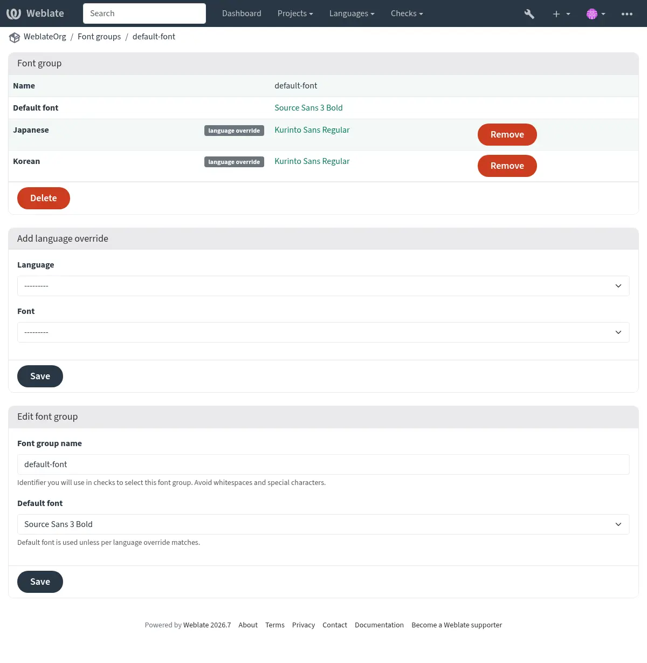Click the 'Japanese' row label

[31, 130]
